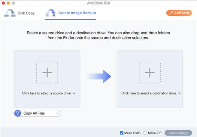Click the Disk Copy drives icon
Screen dimensions: 197x137
tap(10, 13)
